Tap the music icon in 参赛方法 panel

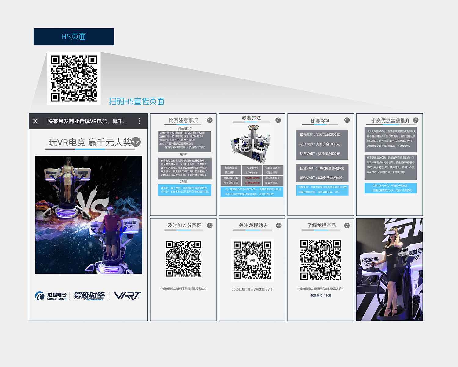pos(278,120)
